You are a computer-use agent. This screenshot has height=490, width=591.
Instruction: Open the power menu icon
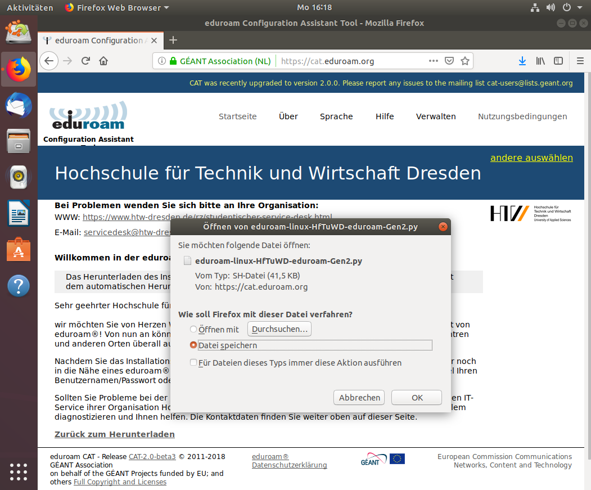(566, 7)
